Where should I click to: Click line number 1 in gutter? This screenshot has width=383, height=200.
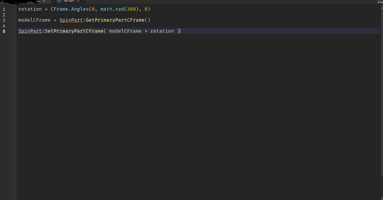[x=4, y=9]
